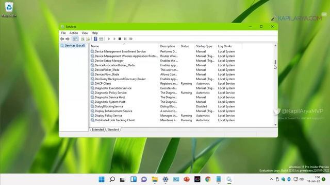This screenshot has width=330, height=185.
Task: Select DevicePicker_3fada service
Action: coord(107,70)
